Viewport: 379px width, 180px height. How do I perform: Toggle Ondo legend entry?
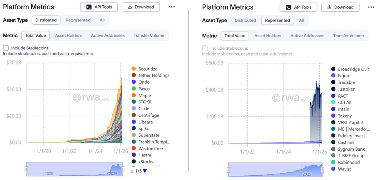(141, 82)
